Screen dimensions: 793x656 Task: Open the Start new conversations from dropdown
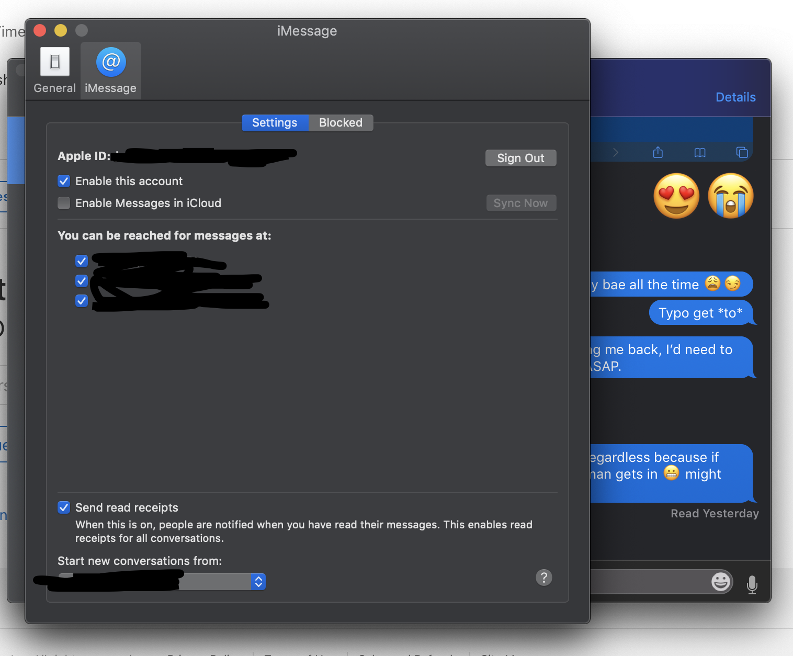pyautogui.click(x=162, y=582)
